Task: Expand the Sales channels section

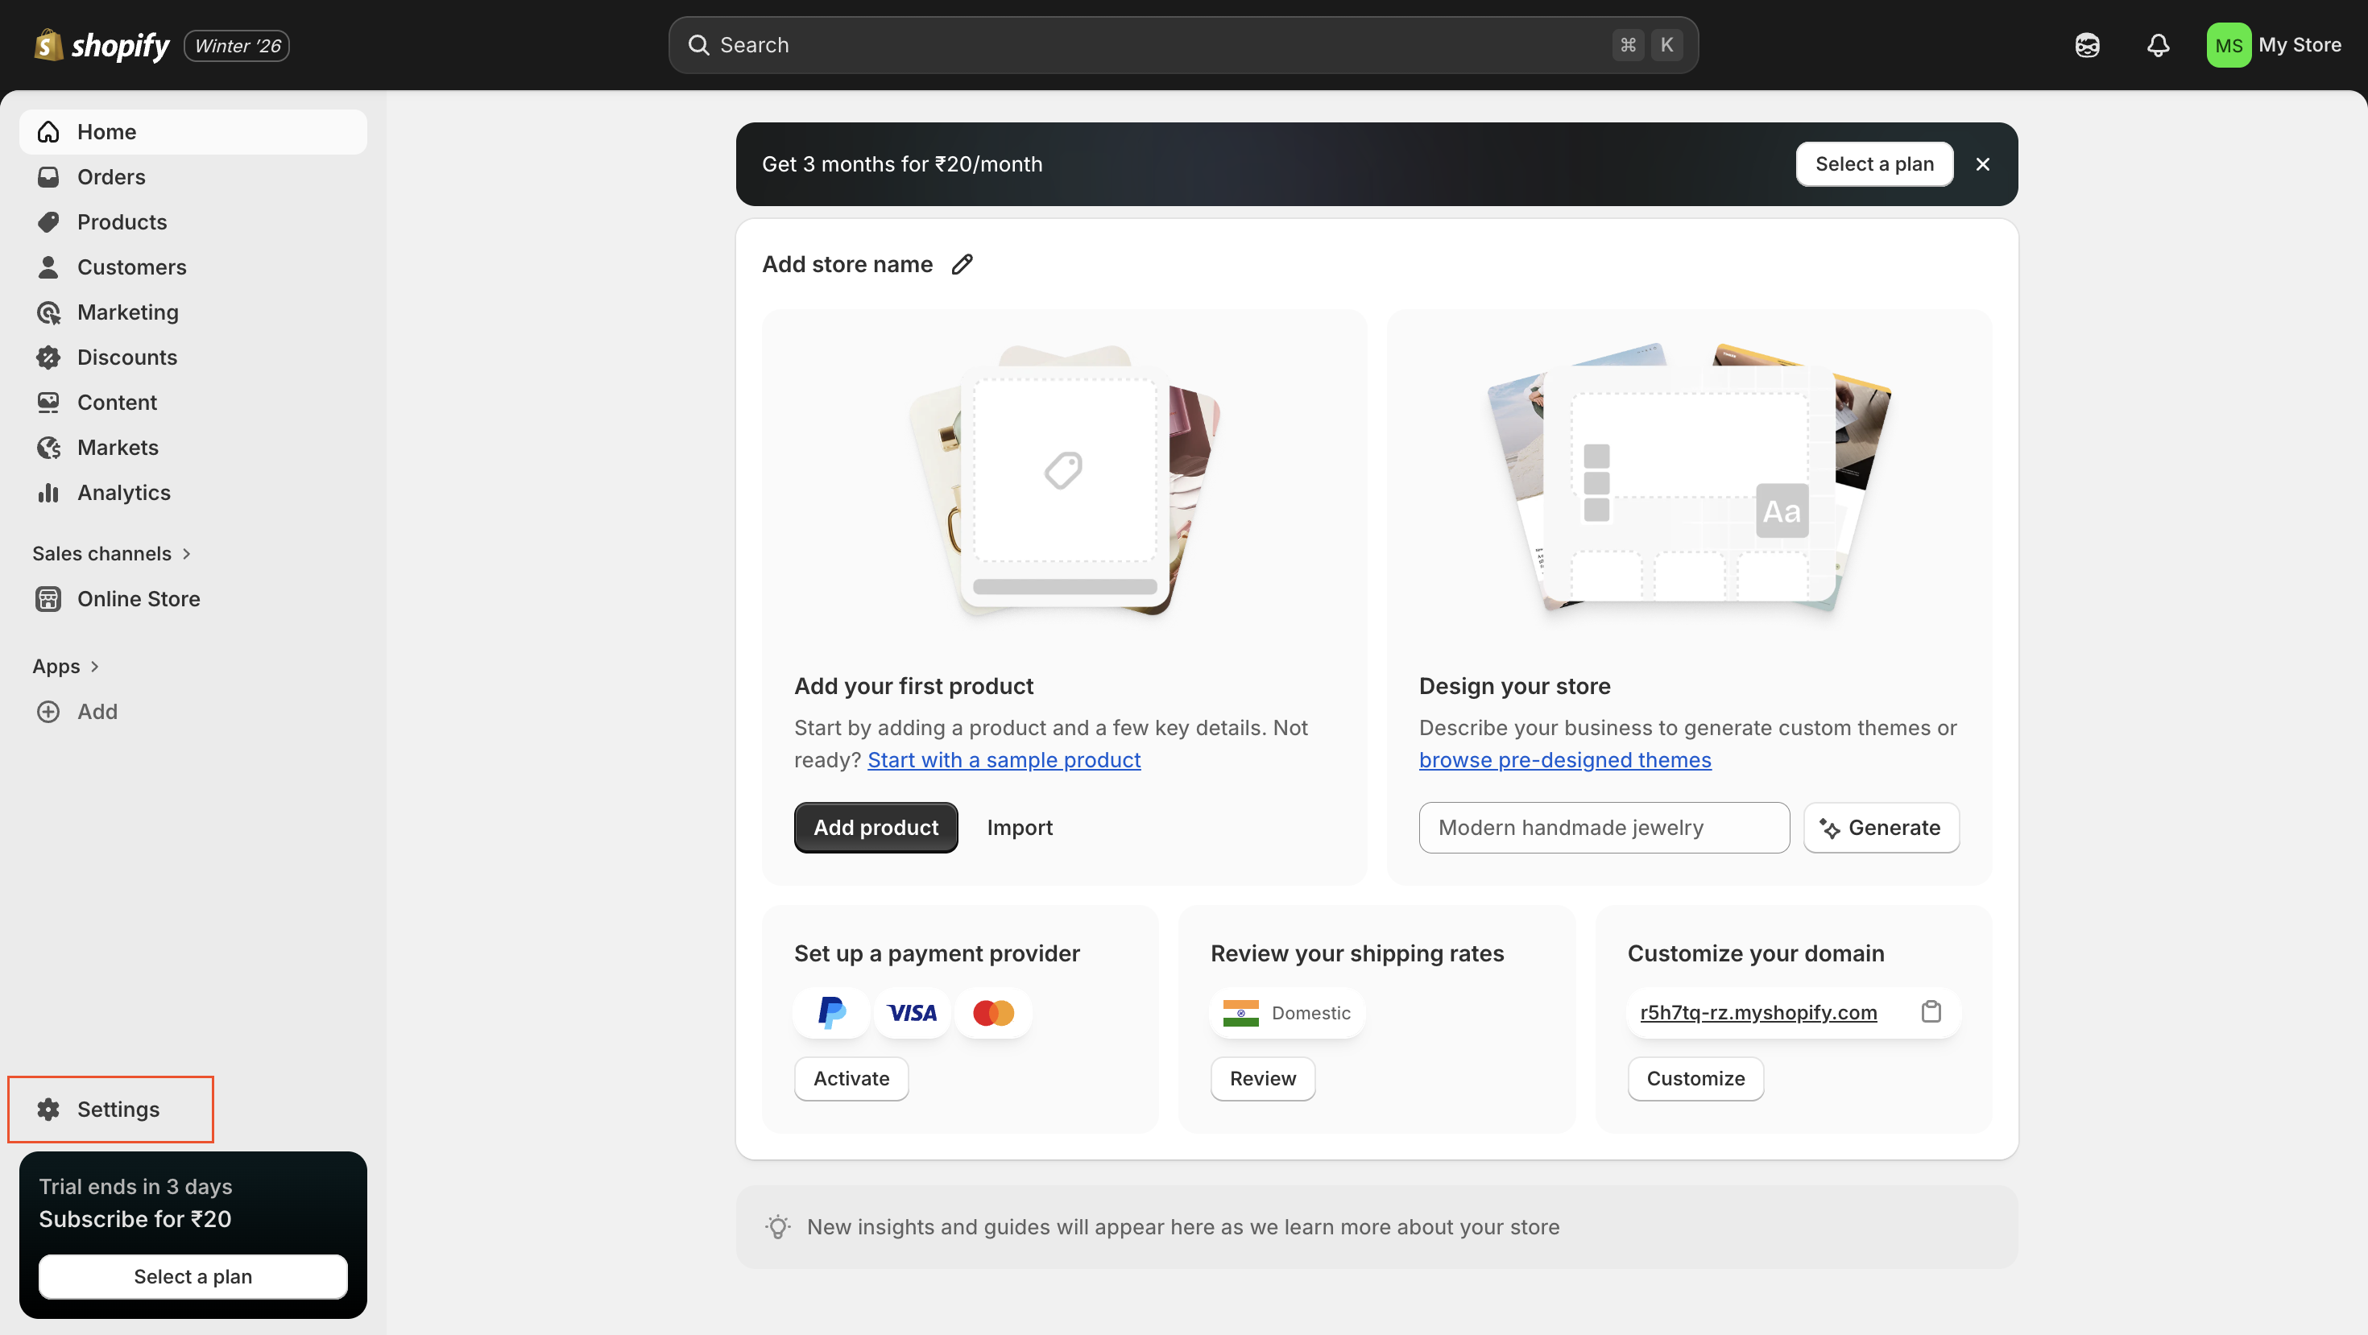Action: [112, 553]
